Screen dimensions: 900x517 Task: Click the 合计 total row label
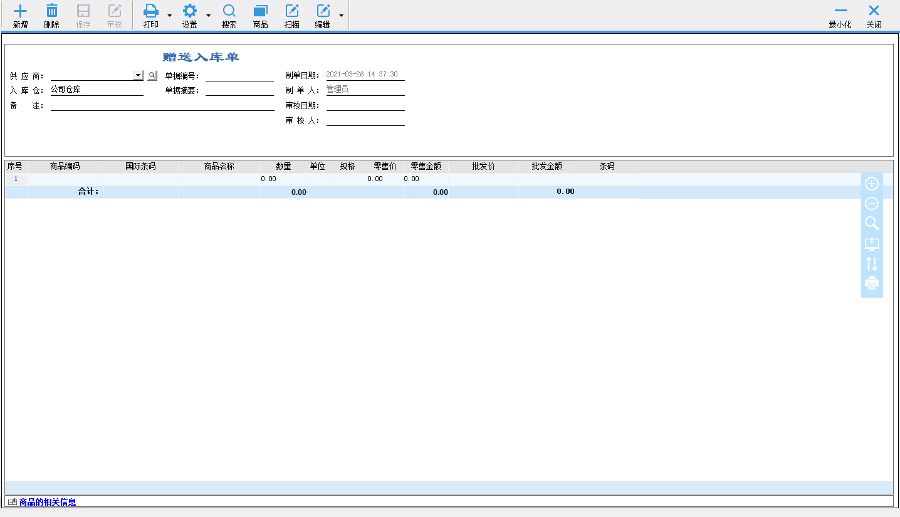[x=88, y=192]
